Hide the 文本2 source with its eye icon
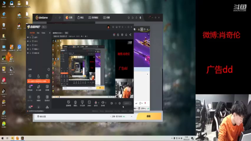Viewport: 251px width, 141px height. [28, 41]
